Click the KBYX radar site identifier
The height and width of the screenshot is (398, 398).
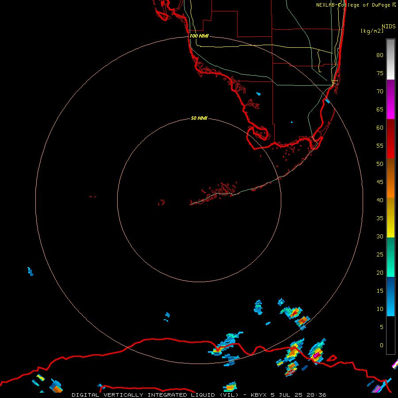pos(259,395)
